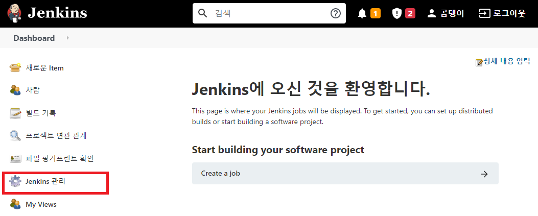Image resolution: width=538 pixels, height=216 pixels.
Task: Click the 프로젝트 연관 관계 magnifier icon
Action: pos(15,136)
